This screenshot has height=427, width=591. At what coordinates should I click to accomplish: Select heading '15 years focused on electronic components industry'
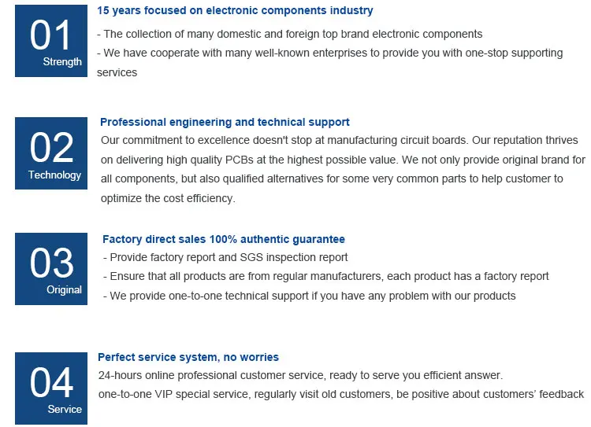pos(235,11)
